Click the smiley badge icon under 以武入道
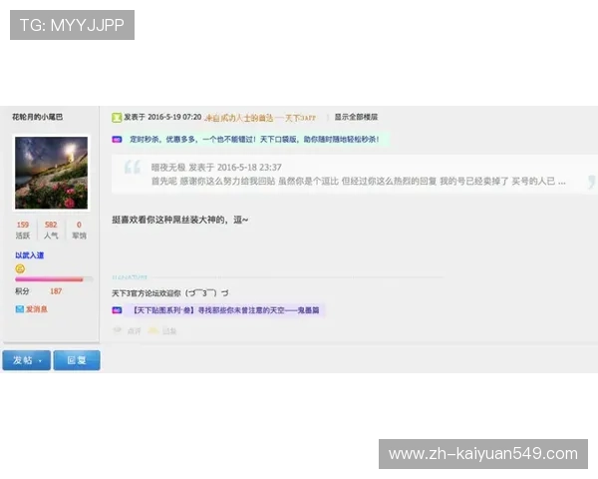 pos(20,268)
